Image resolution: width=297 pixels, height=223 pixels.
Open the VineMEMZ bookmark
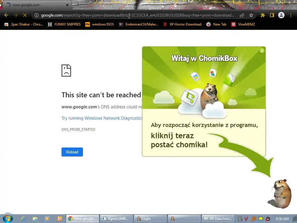point(243,24)
